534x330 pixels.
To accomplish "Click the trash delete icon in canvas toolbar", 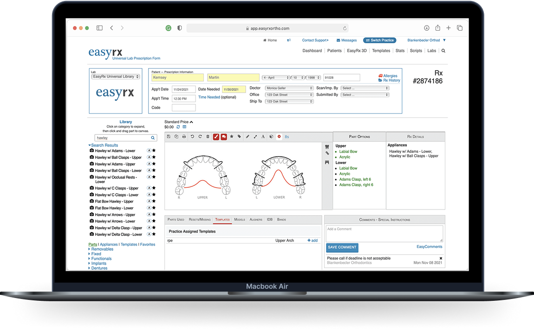I will 208,137.
